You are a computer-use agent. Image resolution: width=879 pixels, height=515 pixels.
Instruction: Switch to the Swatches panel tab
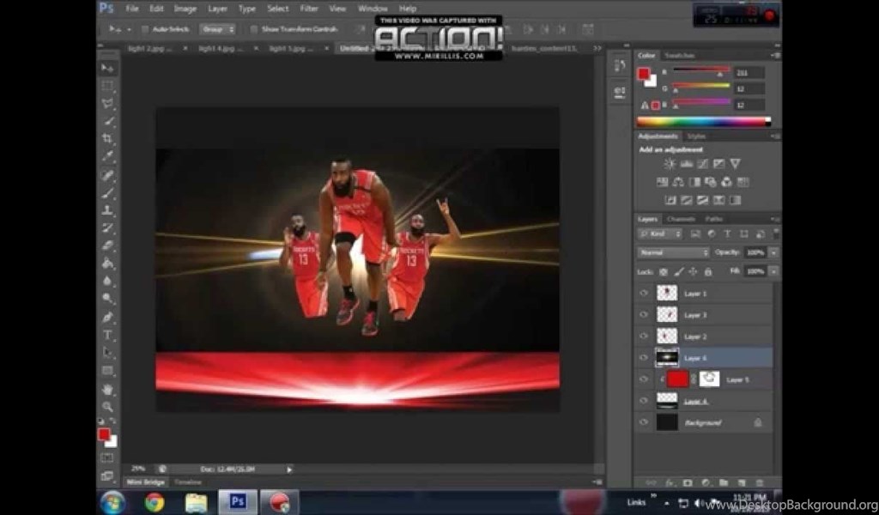(680, 55)
